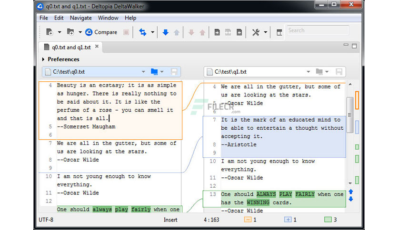Click the new folder comparison icon
The image size is (398, 230).
[70, 32]
